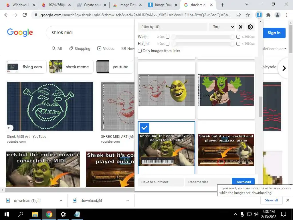Click the Save to subfolder field

[161, 182]
